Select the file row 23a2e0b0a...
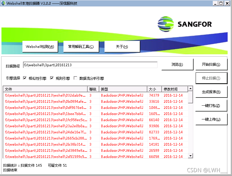The height and width of the screenshot is (176, 232). pos(95,126)
